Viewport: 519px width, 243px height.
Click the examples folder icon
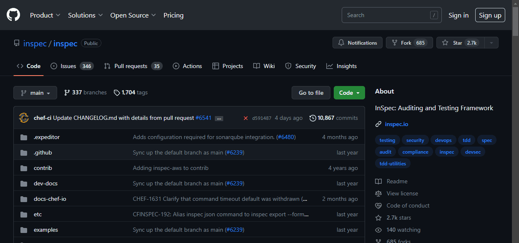point(24,230)
